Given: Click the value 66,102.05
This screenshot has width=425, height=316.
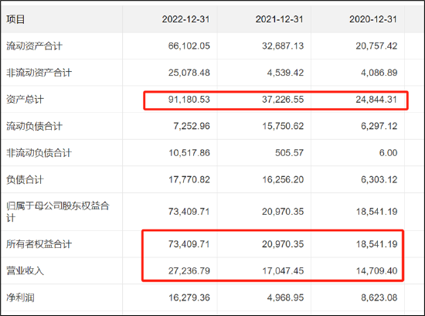Looking at the screenshot, I should pos(189,46).
